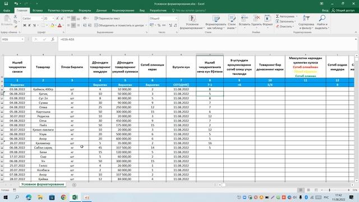This screenshot has width=359, height=202.
Task: Toggle middle vertical alignment
Action: pyautogui.click(x=73, y=19)
